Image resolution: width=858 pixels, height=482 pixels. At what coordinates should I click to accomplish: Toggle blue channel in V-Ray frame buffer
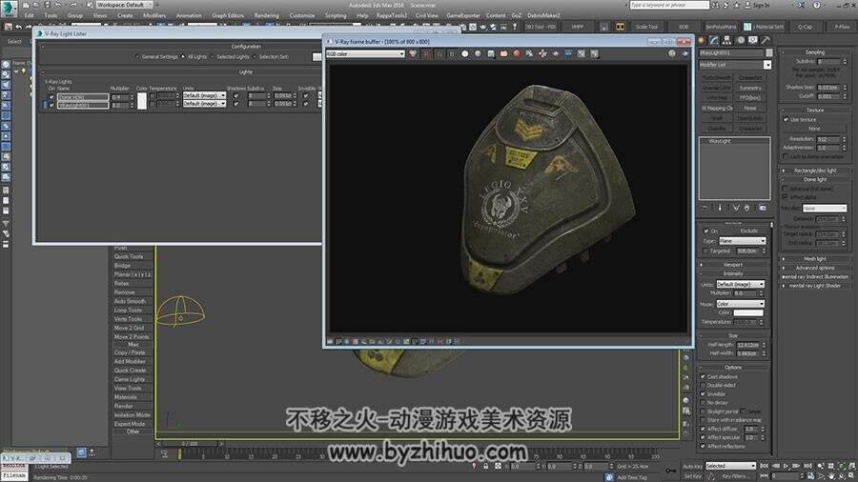tap(452, 53)
